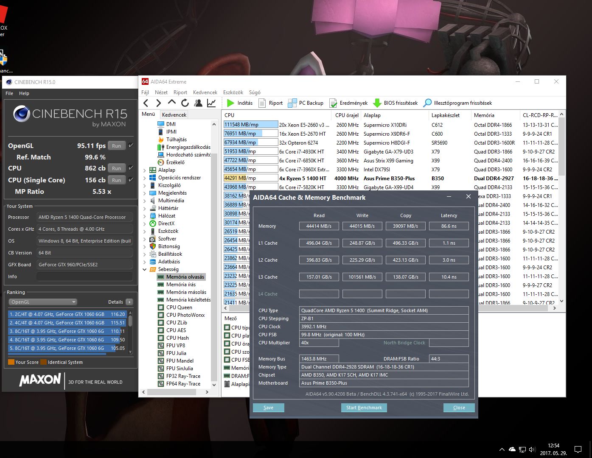Run OpenGL test in Cinebench
The width and height of the screenshot is (592, 458).
[117, 145]
